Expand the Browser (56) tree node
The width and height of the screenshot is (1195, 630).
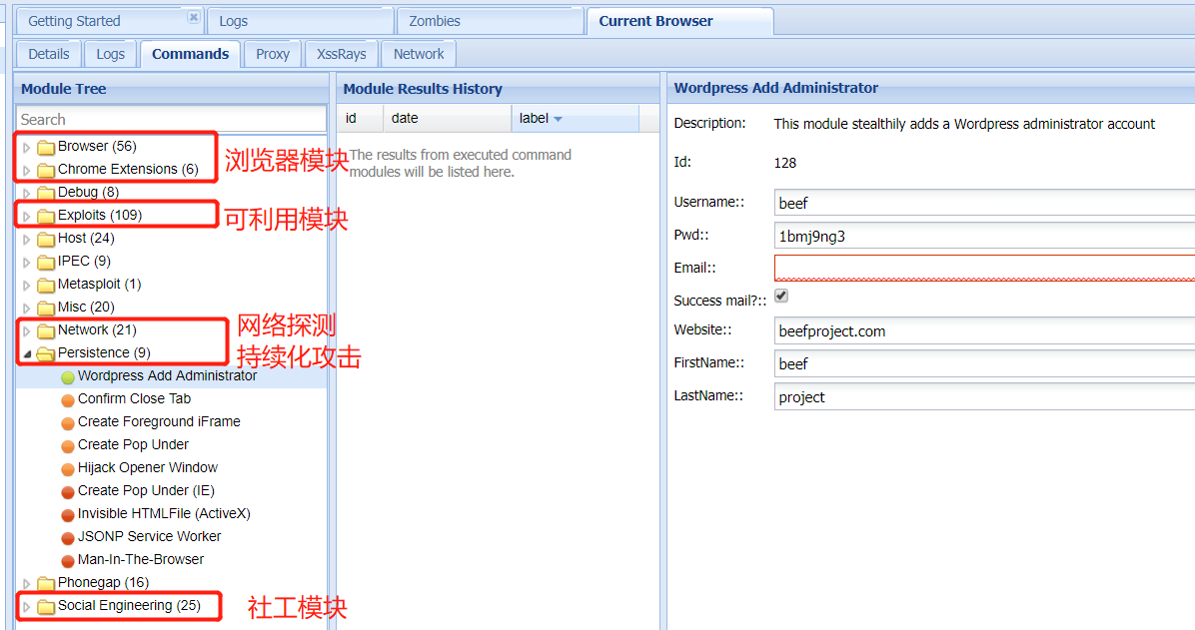(x=27, y=147)
